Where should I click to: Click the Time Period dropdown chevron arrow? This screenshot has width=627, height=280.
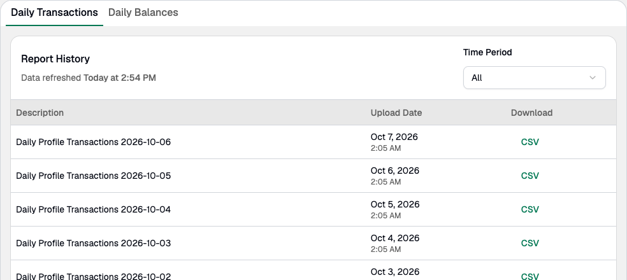point(593,78)
